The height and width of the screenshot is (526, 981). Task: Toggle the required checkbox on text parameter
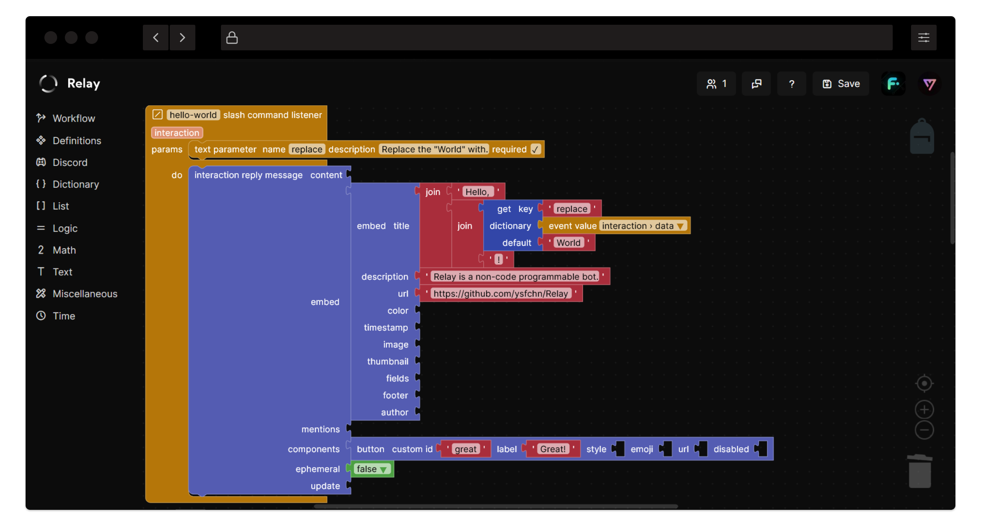pos(535,149)
